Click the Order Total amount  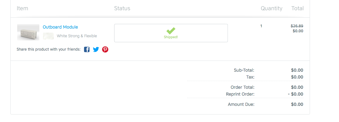[x=297, y=87]
